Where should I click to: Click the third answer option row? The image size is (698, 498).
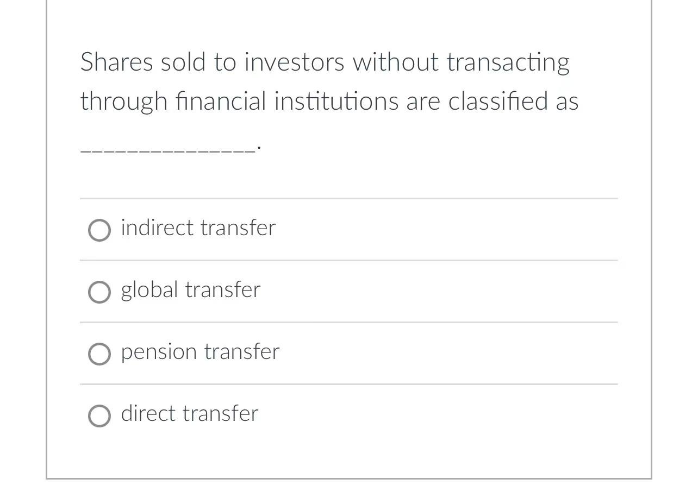(348, 353)
